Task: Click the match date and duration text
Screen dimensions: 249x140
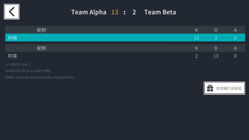Action: (28, 71)
